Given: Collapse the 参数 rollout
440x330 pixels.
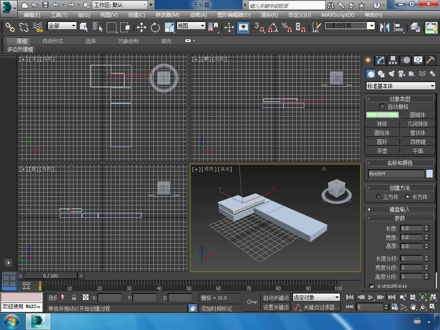Looking at the screenshot, I should pyautogui.click(x=400, y=218).
